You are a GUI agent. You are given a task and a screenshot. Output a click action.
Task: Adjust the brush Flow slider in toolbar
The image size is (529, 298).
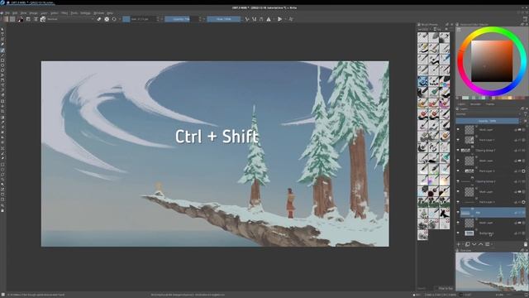click(224, 19)
